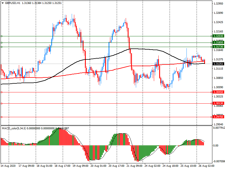Click the 20 Aug 17:00 time axis label
225x169 pixels.
pyautogui.click(x=116, y=166)
